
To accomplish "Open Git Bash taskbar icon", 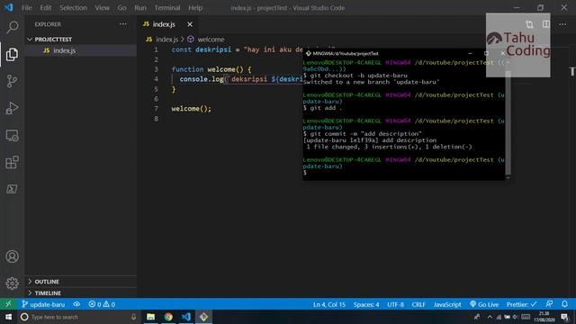I will coord(203,317).
